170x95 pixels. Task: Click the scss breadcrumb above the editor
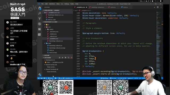76,11
